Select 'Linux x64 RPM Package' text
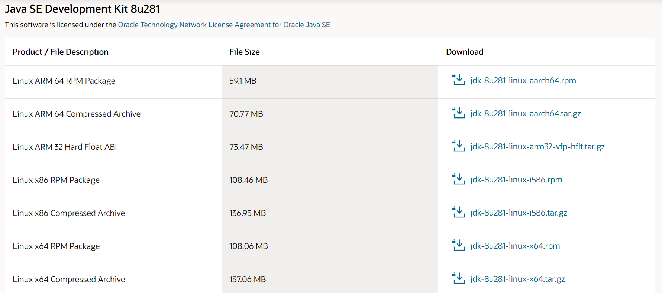 click(56, 246)
